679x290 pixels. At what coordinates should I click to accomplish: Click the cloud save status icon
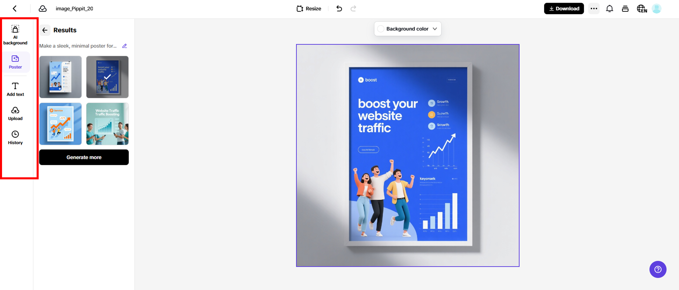click(42, 8)
